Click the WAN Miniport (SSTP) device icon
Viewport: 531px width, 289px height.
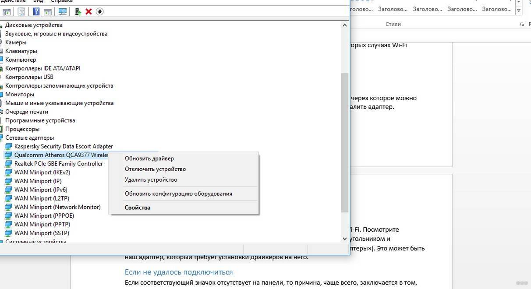click(8, 233)
